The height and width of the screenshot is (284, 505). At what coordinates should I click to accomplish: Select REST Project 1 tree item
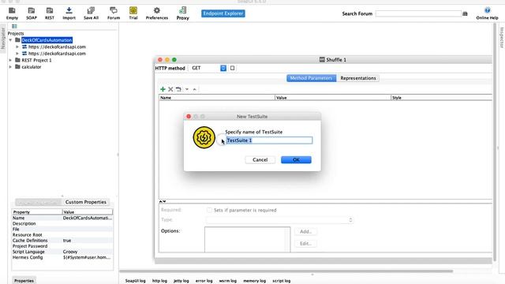(36, 60)
